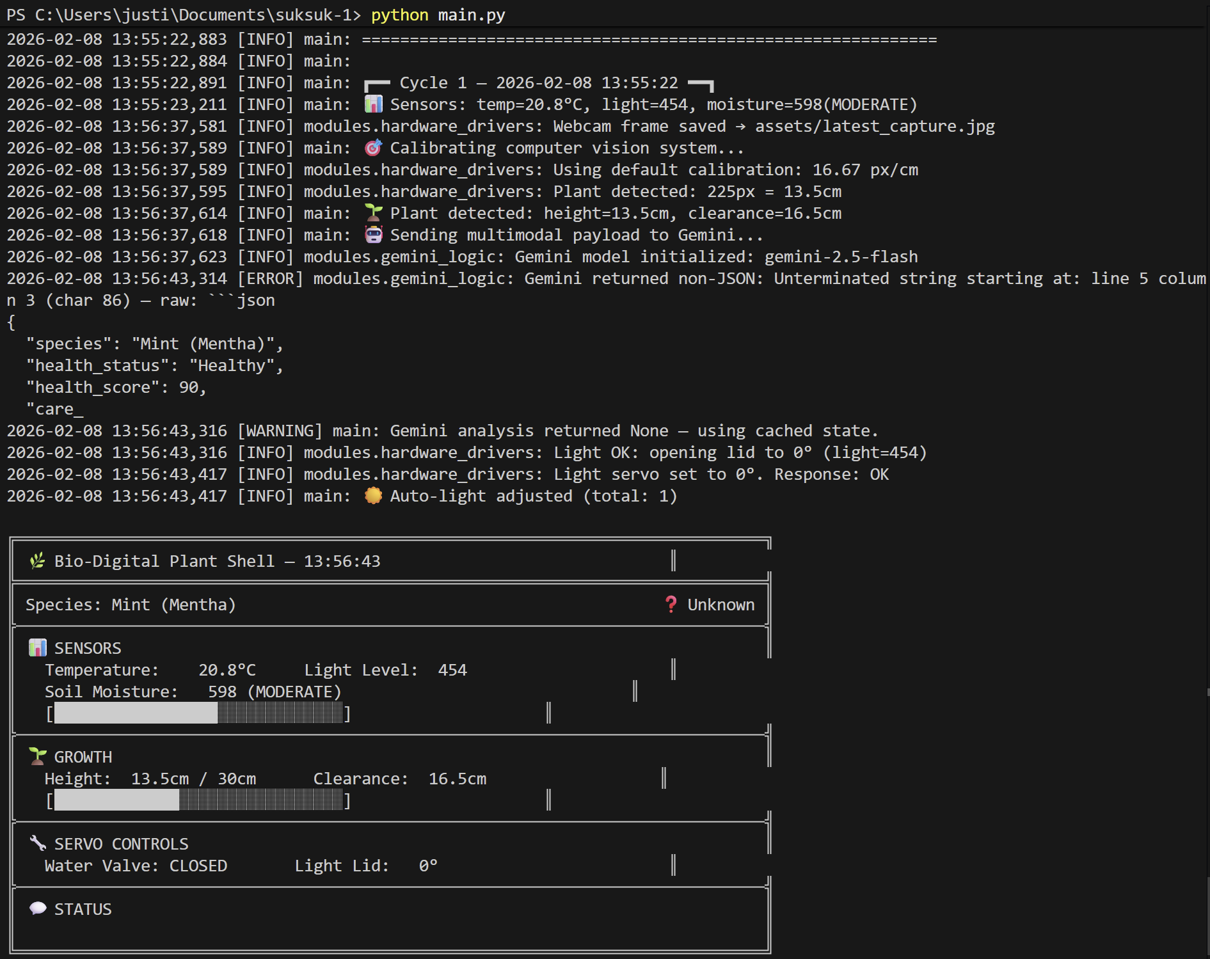This screenshot has height=959, width=1210.
Task: Click the red question mark beside Unknown
Action: [671, 605]
